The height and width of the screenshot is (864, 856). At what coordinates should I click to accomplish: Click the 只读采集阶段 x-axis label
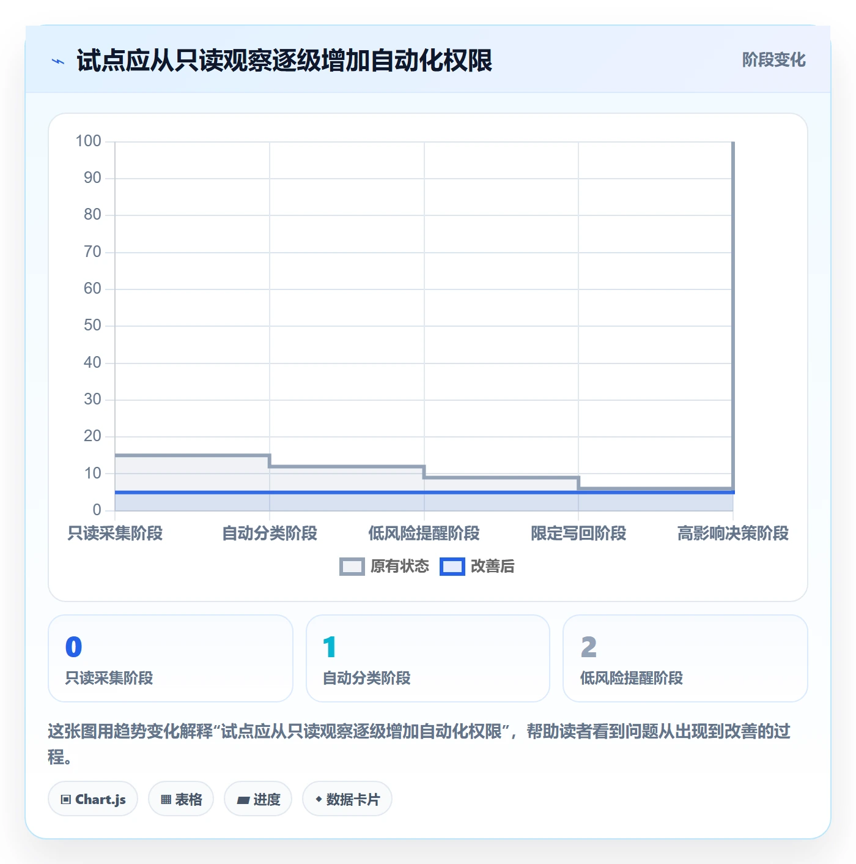pyautogui.click(x=115, y=534)
